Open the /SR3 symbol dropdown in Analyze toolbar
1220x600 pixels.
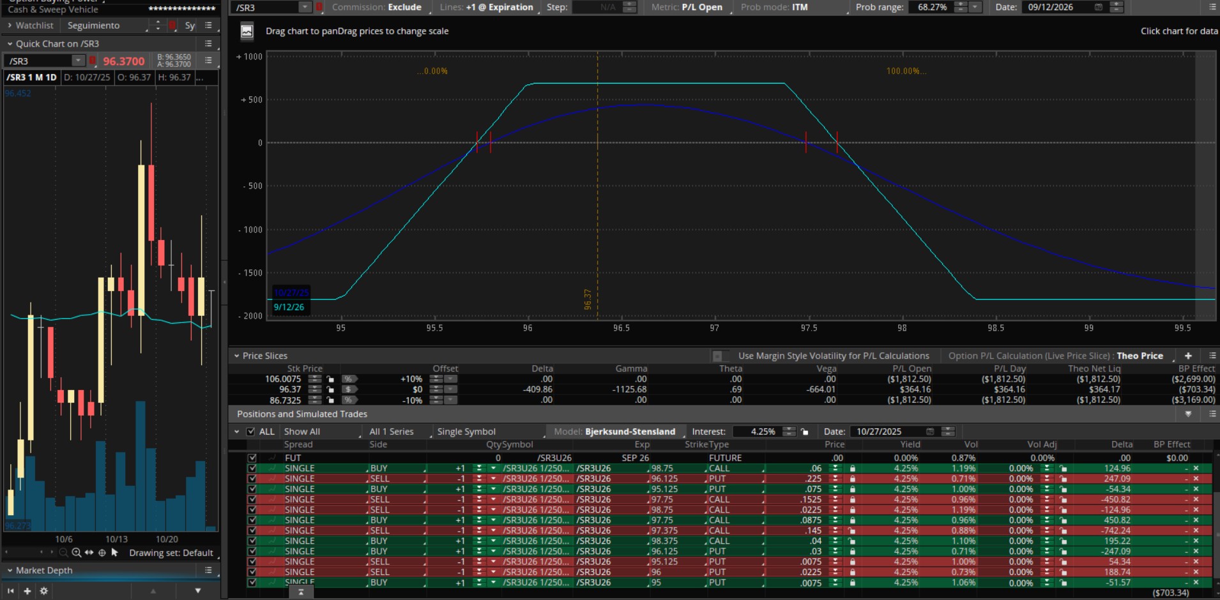click(x=305, y=7)
